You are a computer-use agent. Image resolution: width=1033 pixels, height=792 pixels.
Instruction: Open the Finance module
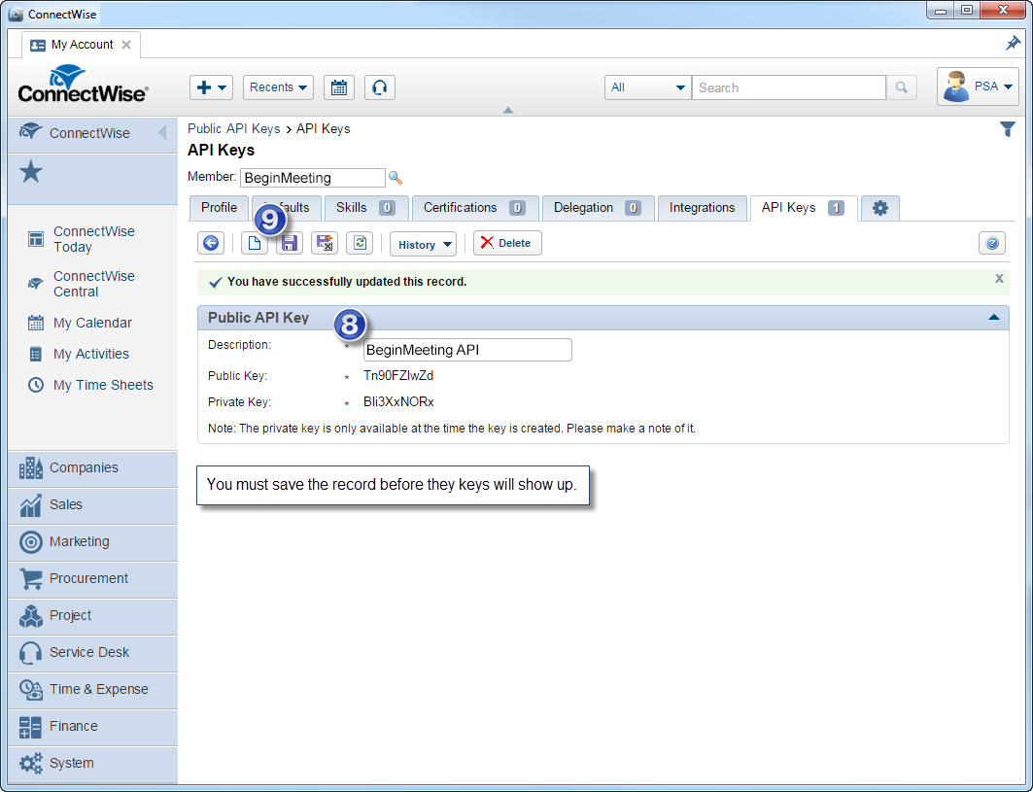[x=93, y=727]
